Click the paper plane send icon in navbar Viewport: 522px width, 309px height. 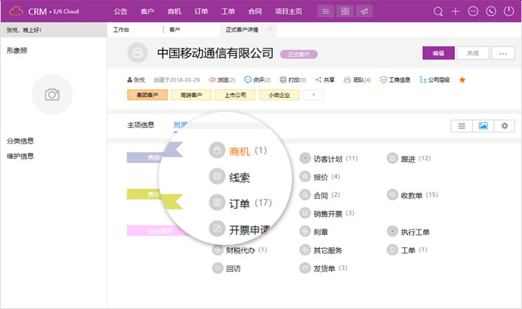[364, 12]
